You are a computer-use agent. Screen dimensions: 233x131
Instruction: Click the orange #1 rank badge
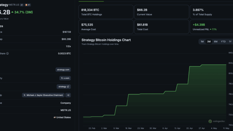click(28, 5)
